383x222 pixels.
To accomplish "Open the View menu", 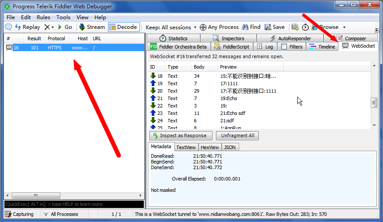I will click(x=82, y=17).
